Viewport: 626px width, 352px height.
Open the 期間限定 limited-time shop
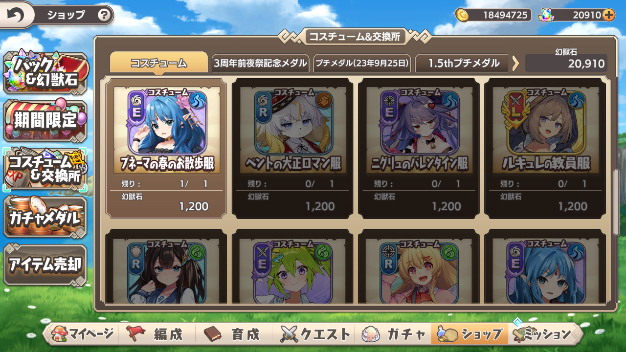point(45,120)
